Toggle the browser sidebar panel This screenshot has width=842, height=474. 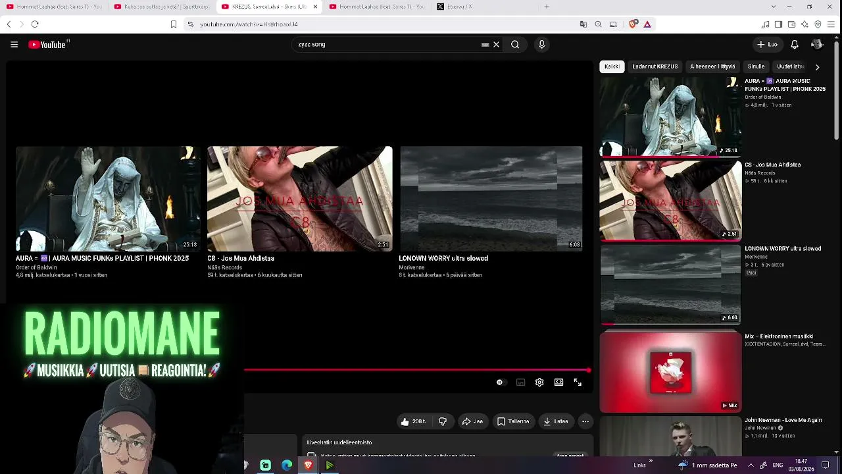coord(778,24)
